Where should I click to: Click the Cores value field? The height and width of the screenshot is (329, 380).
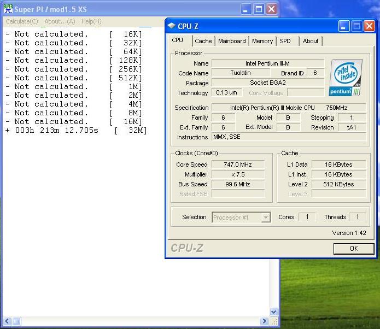point(307,217)
